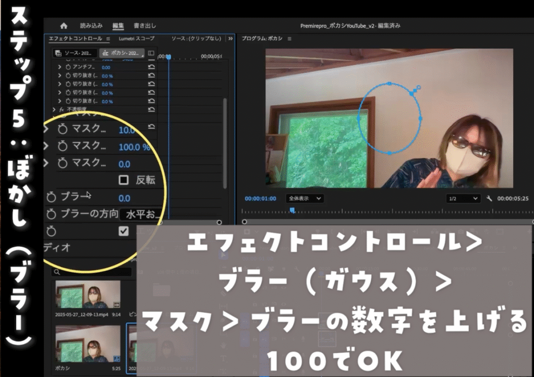
Task: Click the wrench settings icon in Program monitor
Action: pos(489,199)
